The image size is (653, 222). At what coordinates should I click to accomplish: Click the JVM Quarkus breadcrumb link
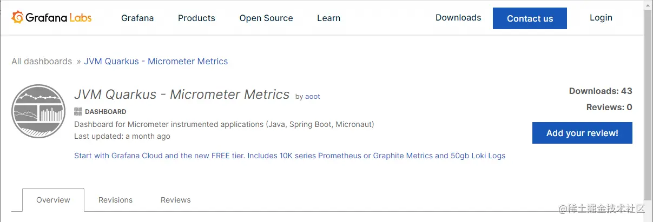pos(156,62)
